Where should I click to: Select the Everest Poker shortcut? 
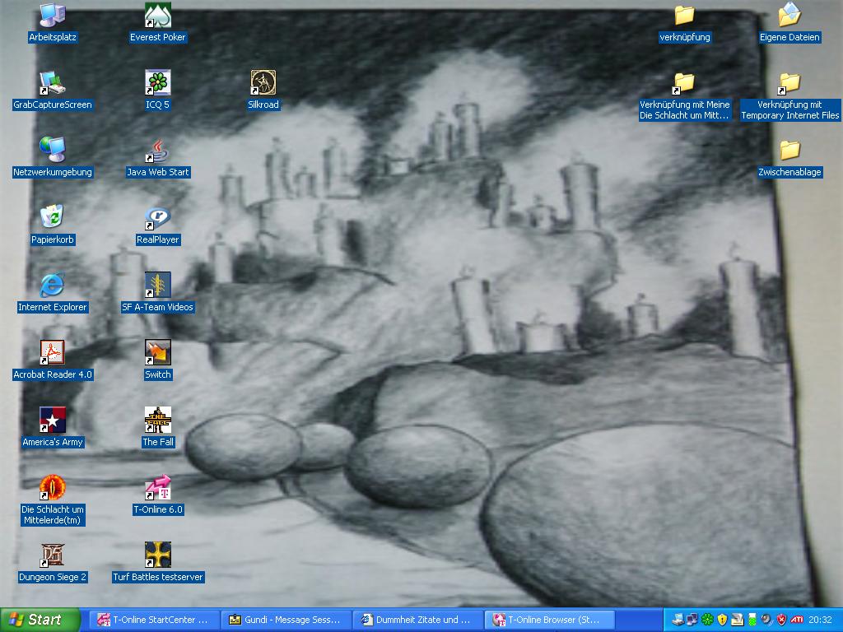pyautogui.click(x=158, y=16)
